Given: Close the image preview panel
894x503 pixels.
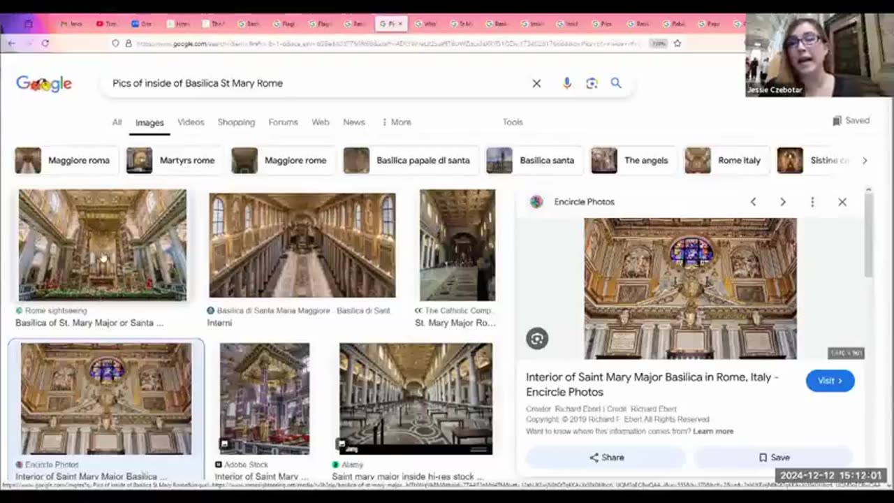Looking at the screenshot, I should [842, 202].
